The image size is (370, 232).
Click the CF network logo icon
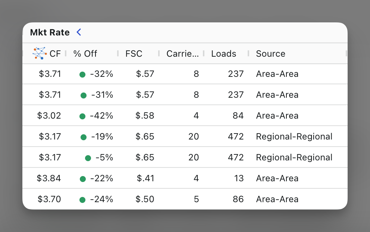40,53
